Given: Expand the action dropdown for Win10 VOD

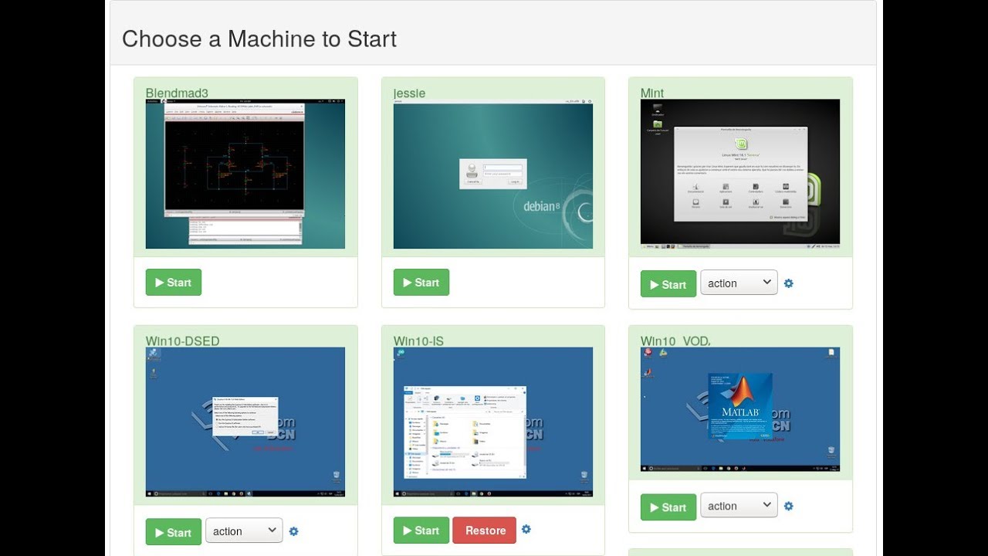Looking at the screenshot, I should tap(739, 507).
